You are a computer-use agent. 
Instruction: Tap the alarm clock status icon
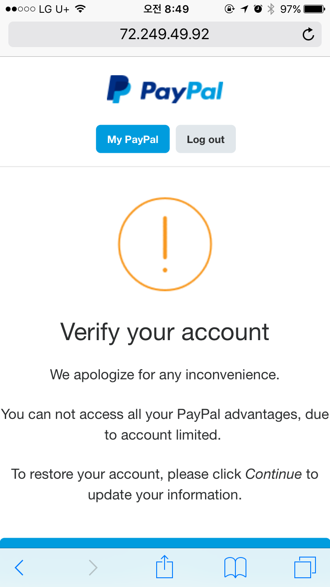tap(258, 9)
